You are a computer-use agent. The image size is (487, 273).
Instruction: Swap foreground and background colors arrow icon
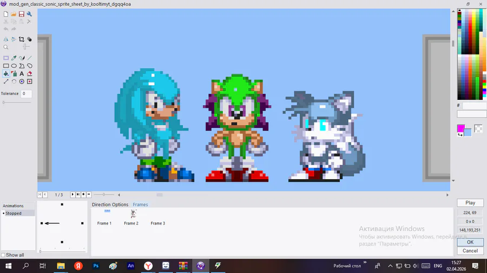[460, 134]
